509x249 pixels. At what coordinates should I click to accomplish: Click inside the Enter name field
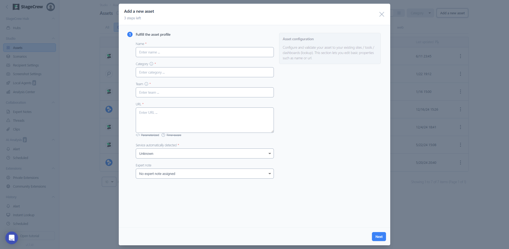[204, 52]
